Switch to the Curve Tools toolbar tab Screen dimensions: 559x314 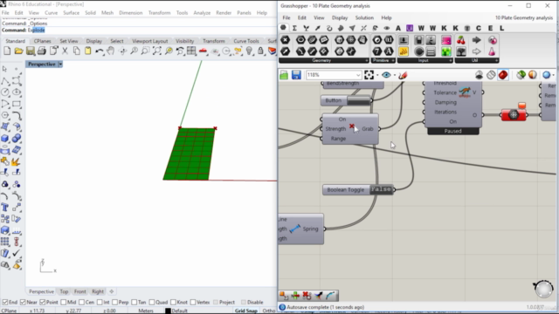246,41
